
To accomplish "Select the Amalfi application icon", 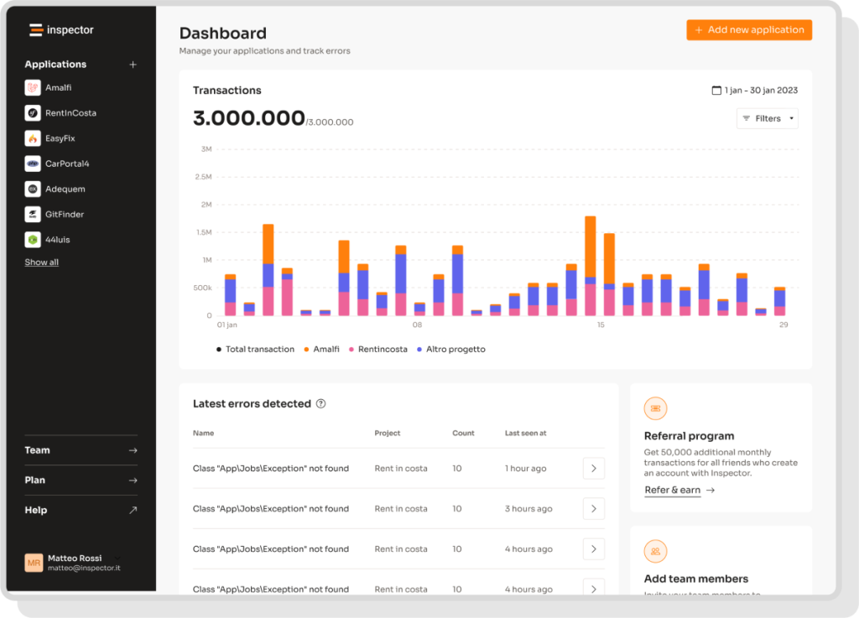I will pos(34,87).
